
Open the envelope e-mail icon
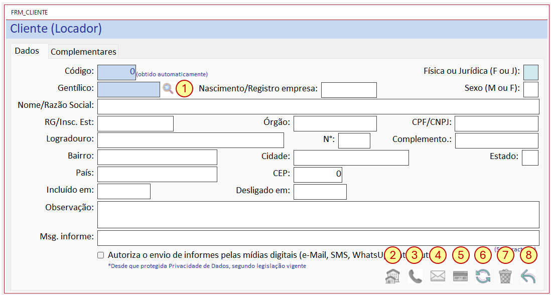pyautogui.click(x=438, y=276)
